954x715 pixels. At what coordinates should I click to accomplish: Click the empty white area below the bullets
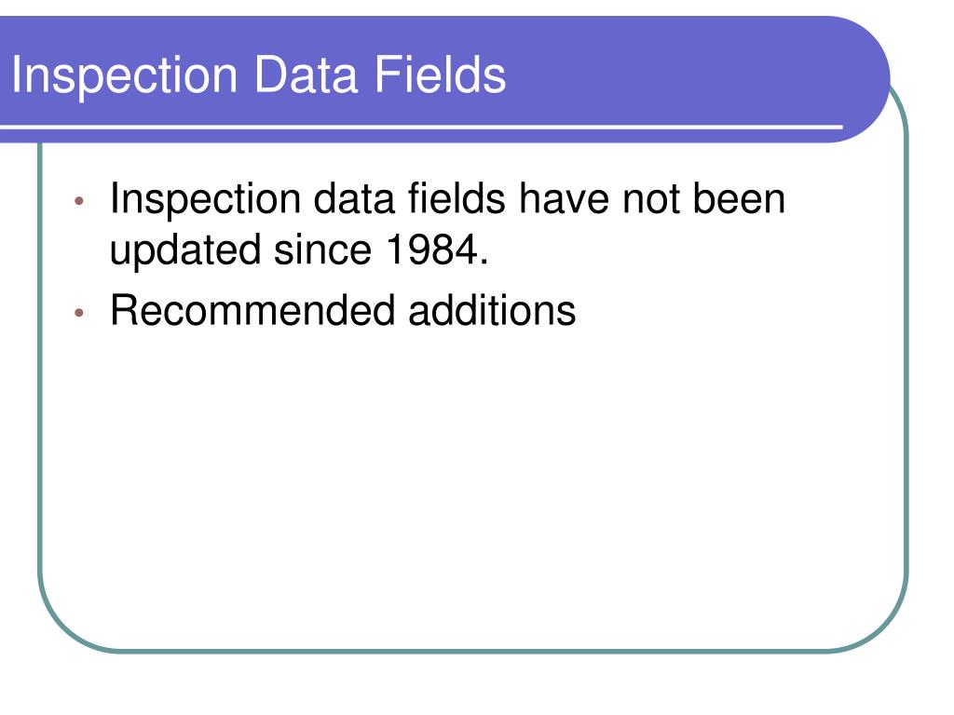pyautogui.click(x=474, y=486)
